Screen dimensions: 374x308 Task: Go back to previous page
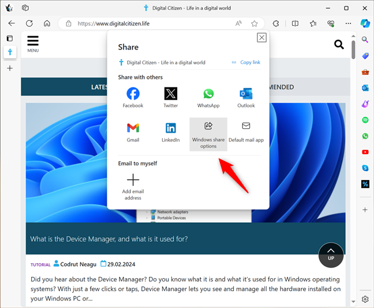12,23
